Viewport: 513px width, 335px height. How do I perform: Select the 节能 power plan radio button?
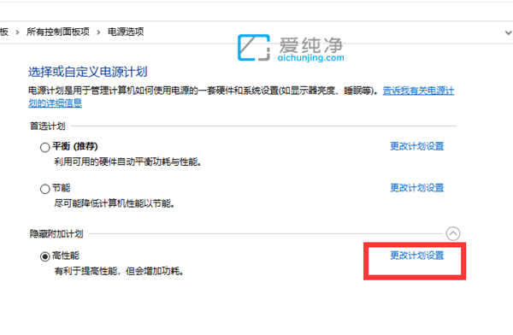(44, 189)
